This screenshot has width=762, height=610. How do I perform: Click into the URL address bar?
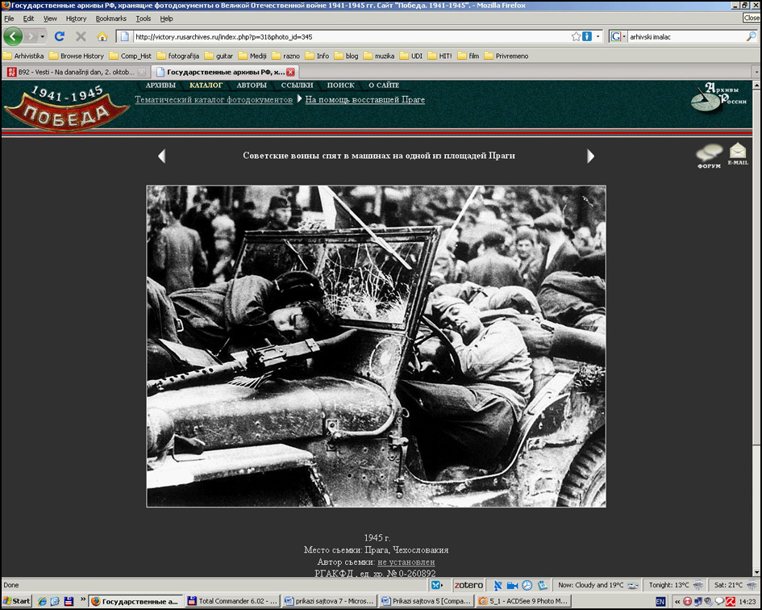coord(347,36)
